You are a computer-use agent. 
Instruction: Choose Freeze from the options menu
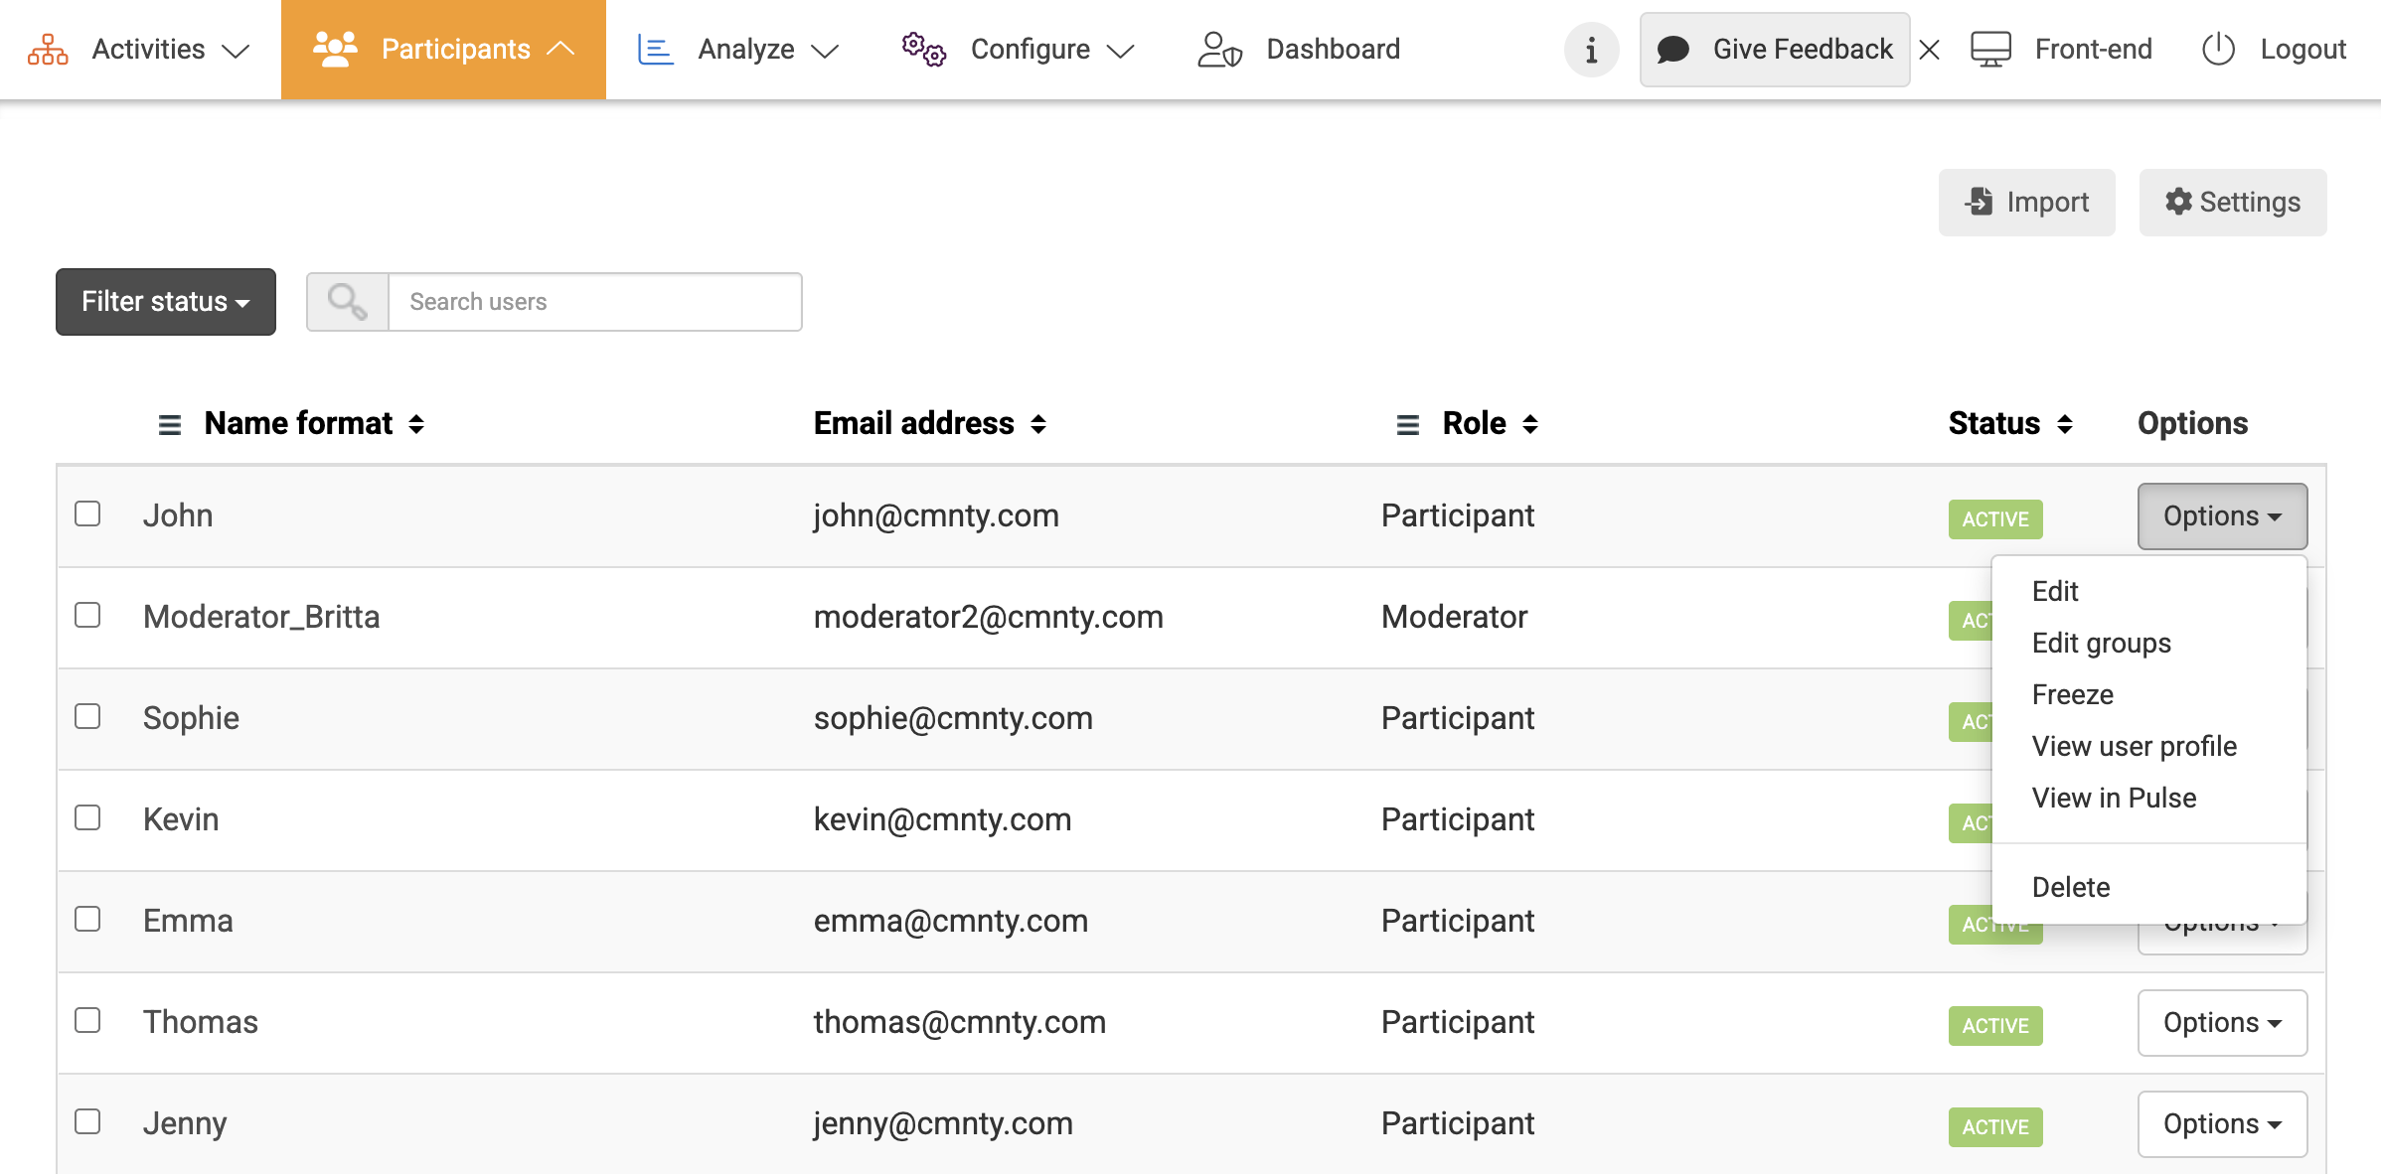click(2072, 694)
